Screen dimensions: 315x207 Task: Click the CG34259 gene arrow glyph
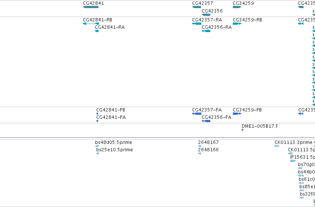(x=237, y=7)
